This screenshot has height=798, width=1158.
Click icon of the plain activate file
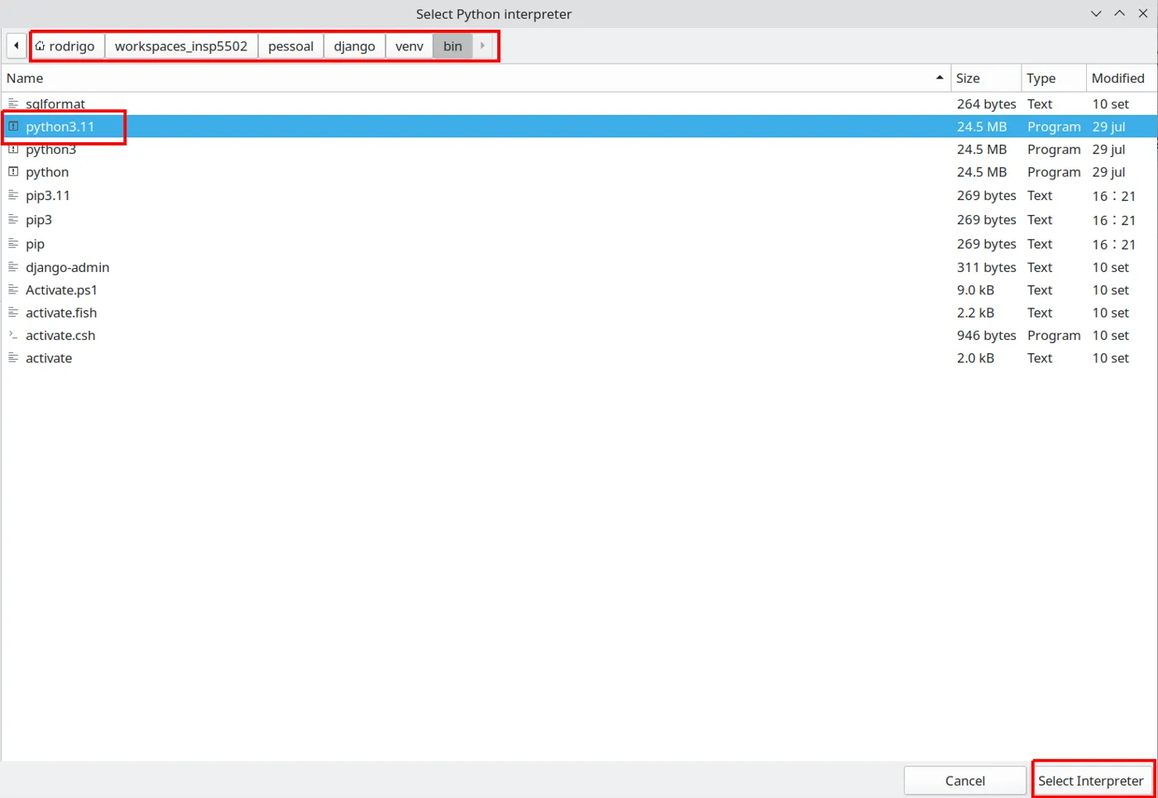pyautogui.click(x=13, y=358)
